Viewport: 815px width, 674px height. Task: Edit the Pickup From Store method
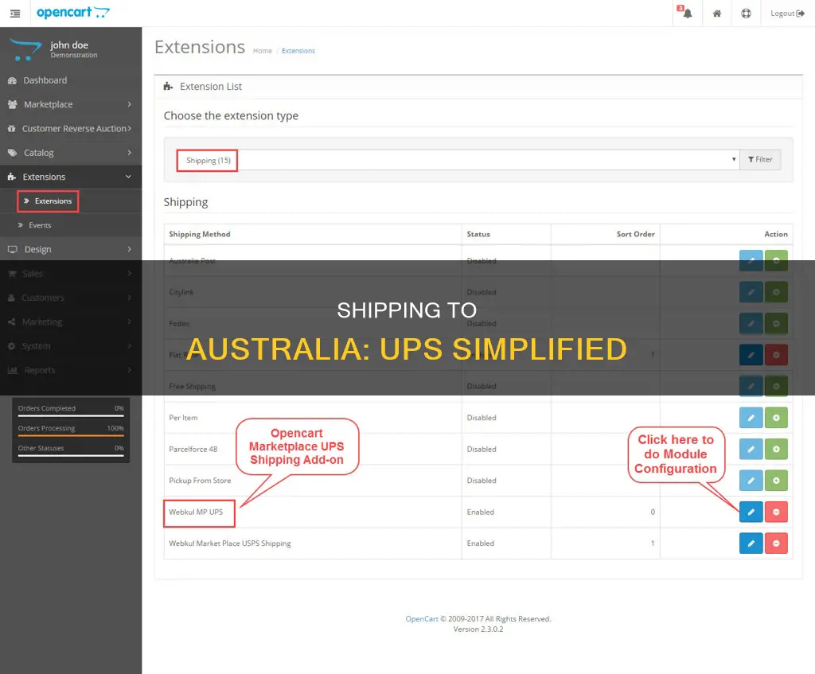[x=751, y=481]
